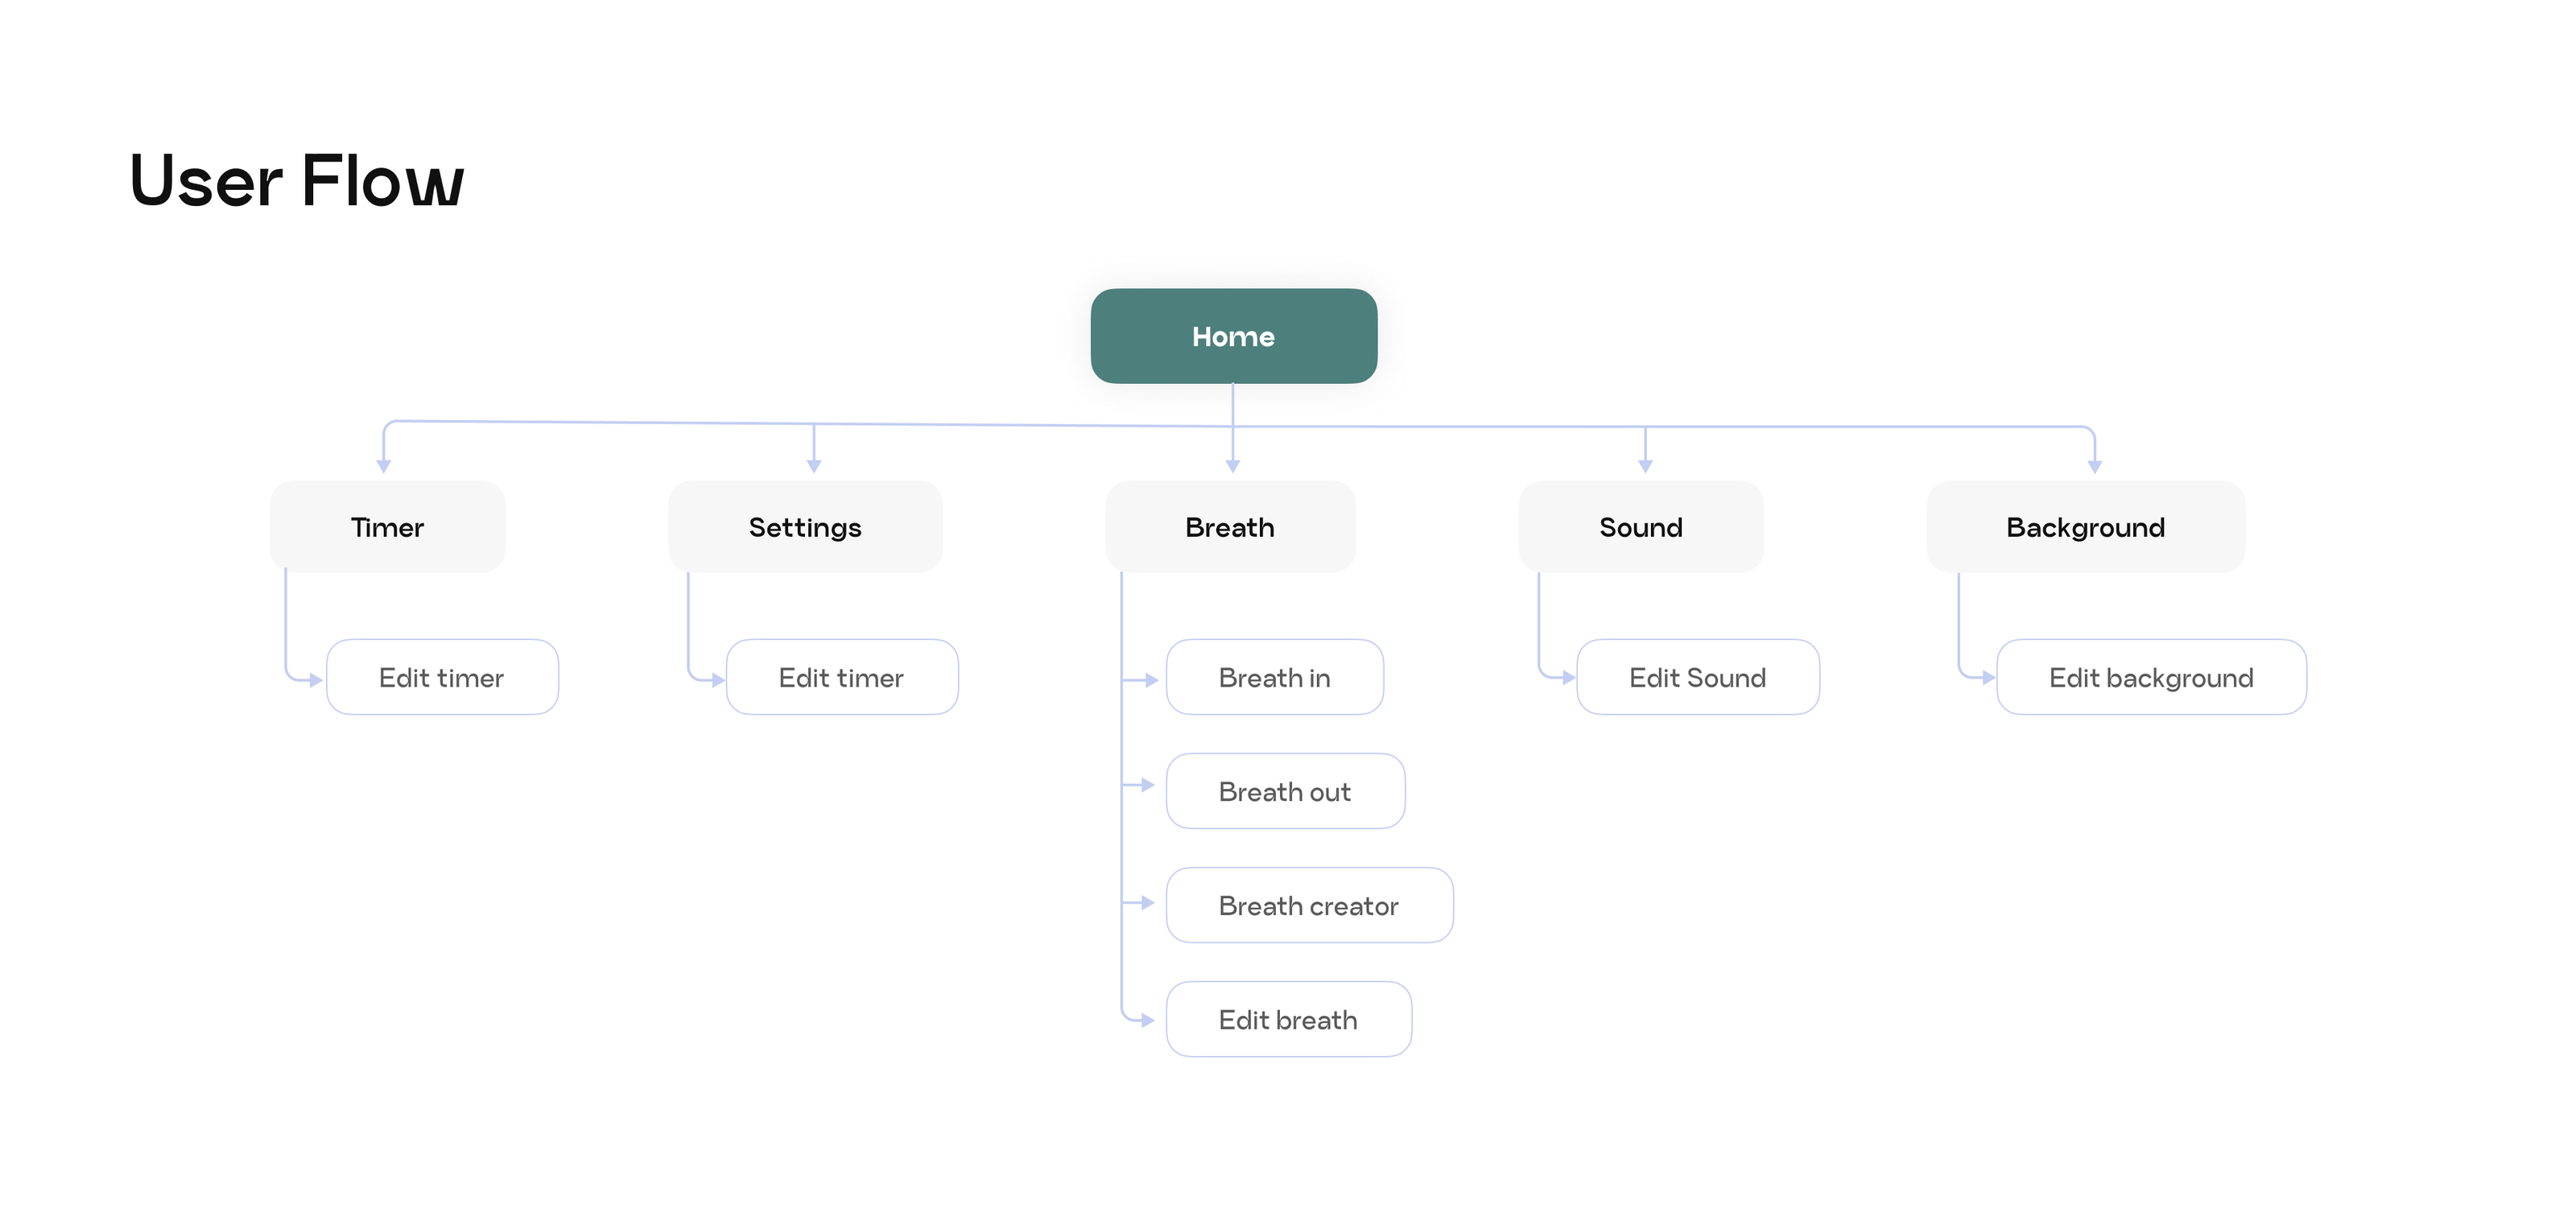Click arrowhead pointing to Breath creator

(x=1147, y=903)
